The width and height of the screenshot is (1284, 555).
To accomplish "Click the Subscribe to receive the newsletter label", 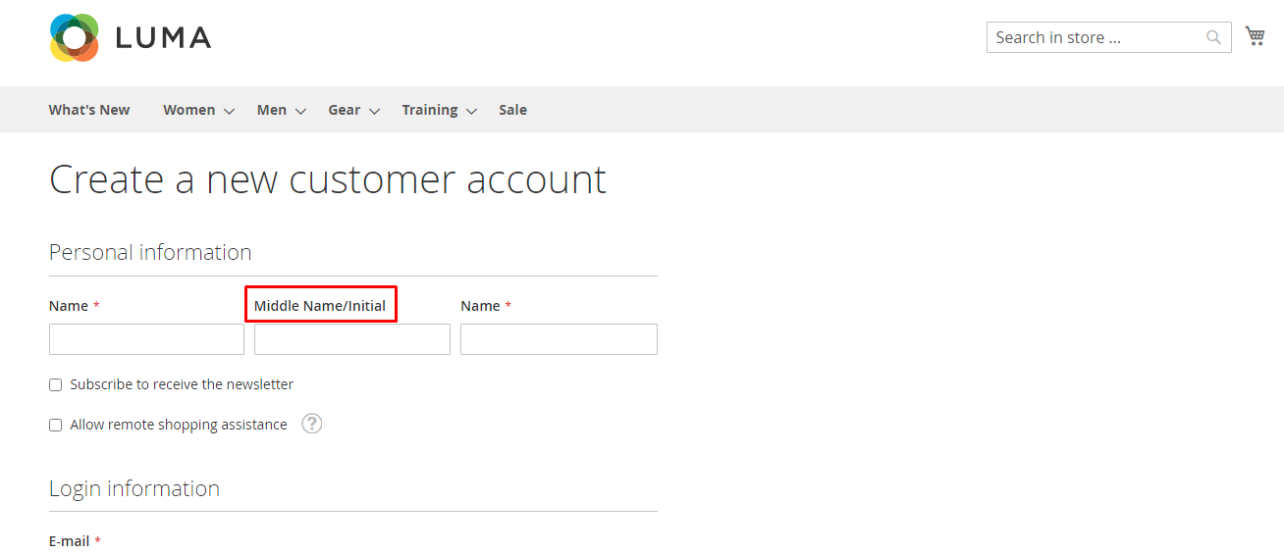I will pyautogui.click(x=182, y=384).
